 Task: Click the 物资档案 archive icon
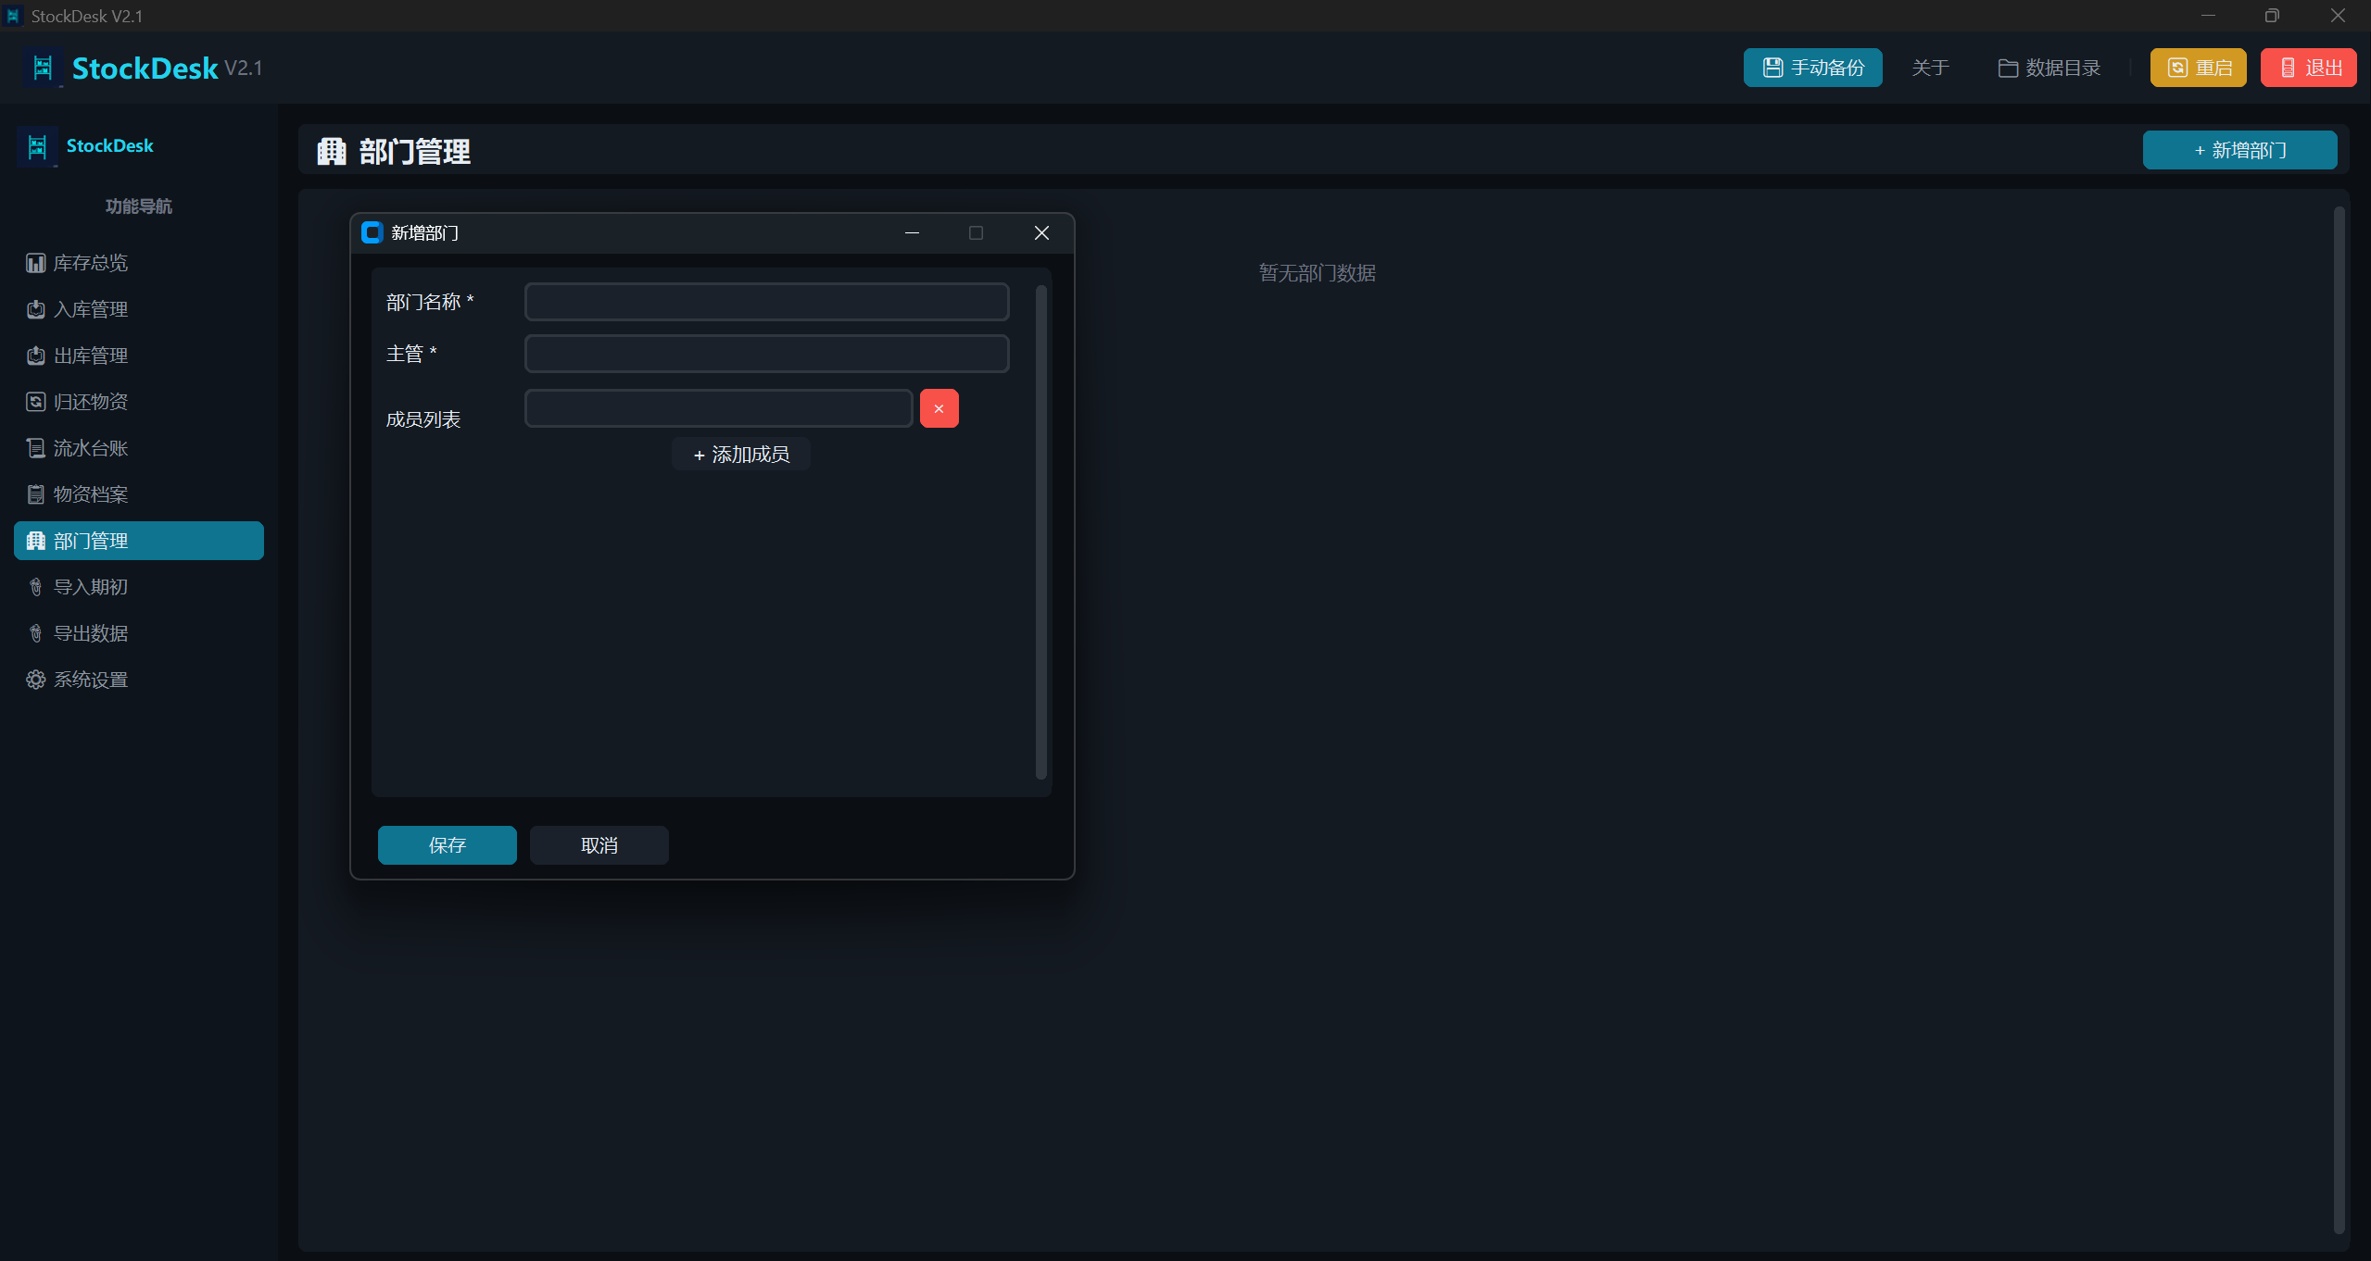pyautogui.click(x=35, y=494)
